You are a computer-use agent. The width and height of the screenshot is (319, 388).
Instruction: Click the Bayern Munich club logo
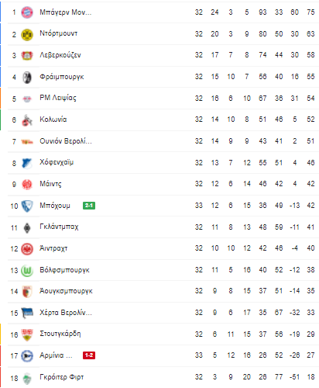tap(27, 12)
